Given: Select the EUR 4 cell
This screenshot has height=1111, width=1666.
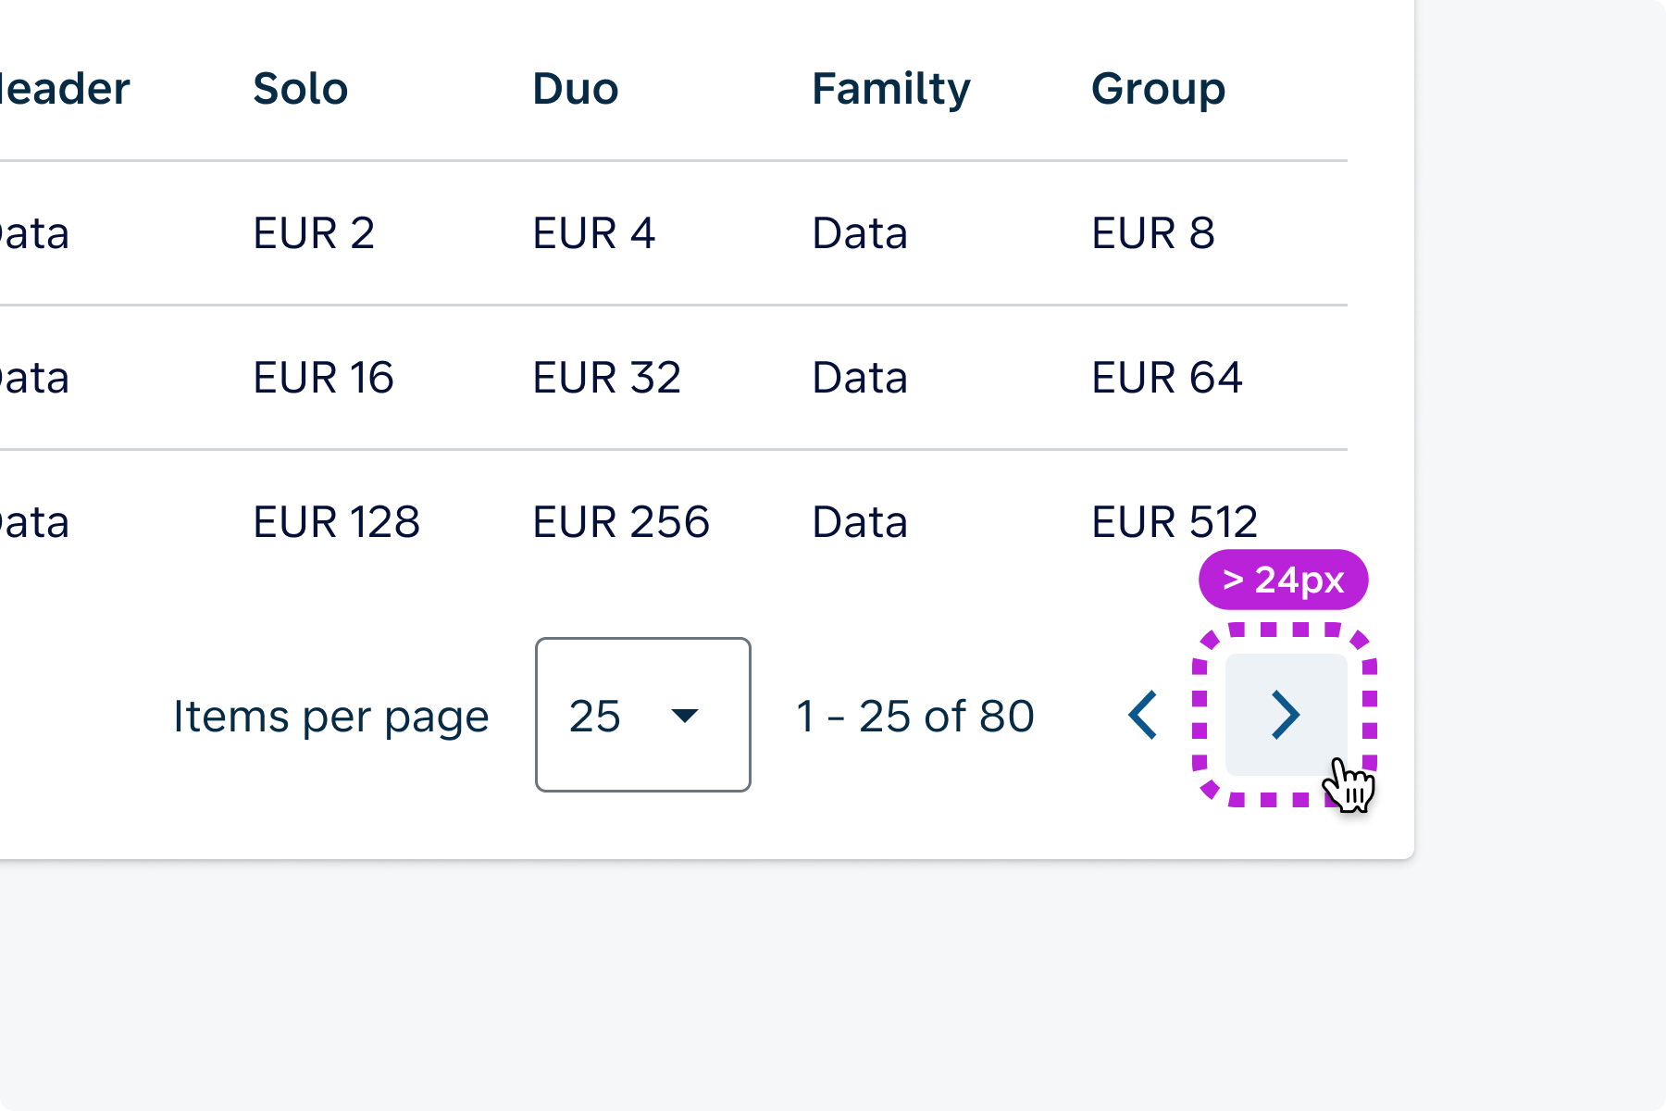Looking at the screenshot, I should pos(594,233).
